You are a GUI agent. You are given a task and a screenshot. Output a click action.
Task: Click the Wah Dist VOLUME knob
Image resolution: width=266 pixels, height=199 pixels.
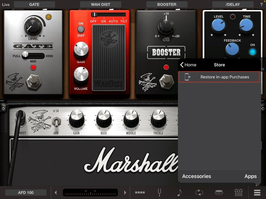pos(81,76)
